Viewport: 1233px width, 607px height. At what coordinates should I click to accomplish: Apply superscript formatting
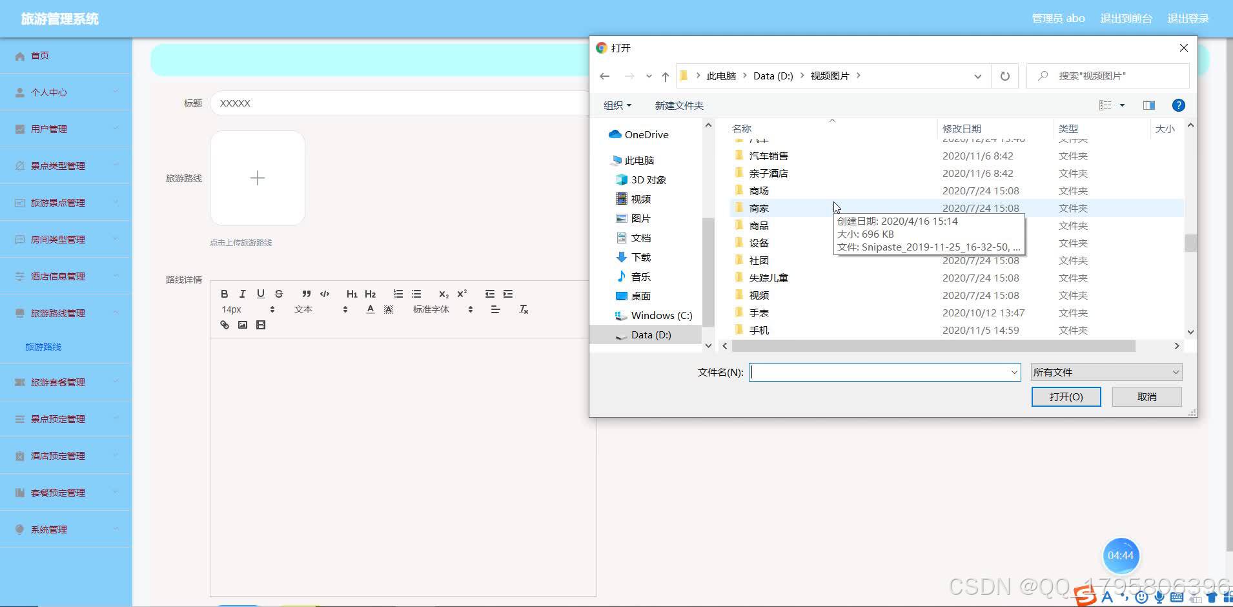[462, 294]
